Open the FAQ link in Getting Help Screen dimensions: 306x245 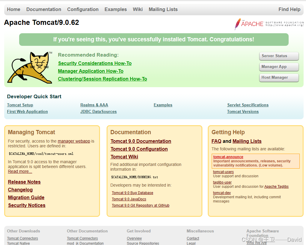click(216, 141)
